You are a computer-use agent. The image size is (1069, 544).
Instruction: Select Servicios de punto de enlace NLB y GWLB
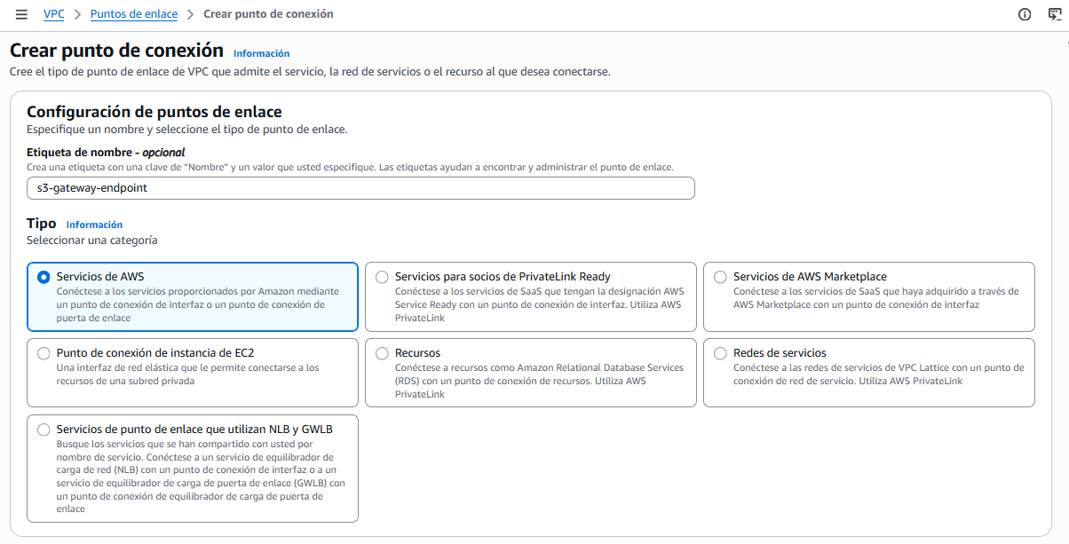(x=44, y=430)
